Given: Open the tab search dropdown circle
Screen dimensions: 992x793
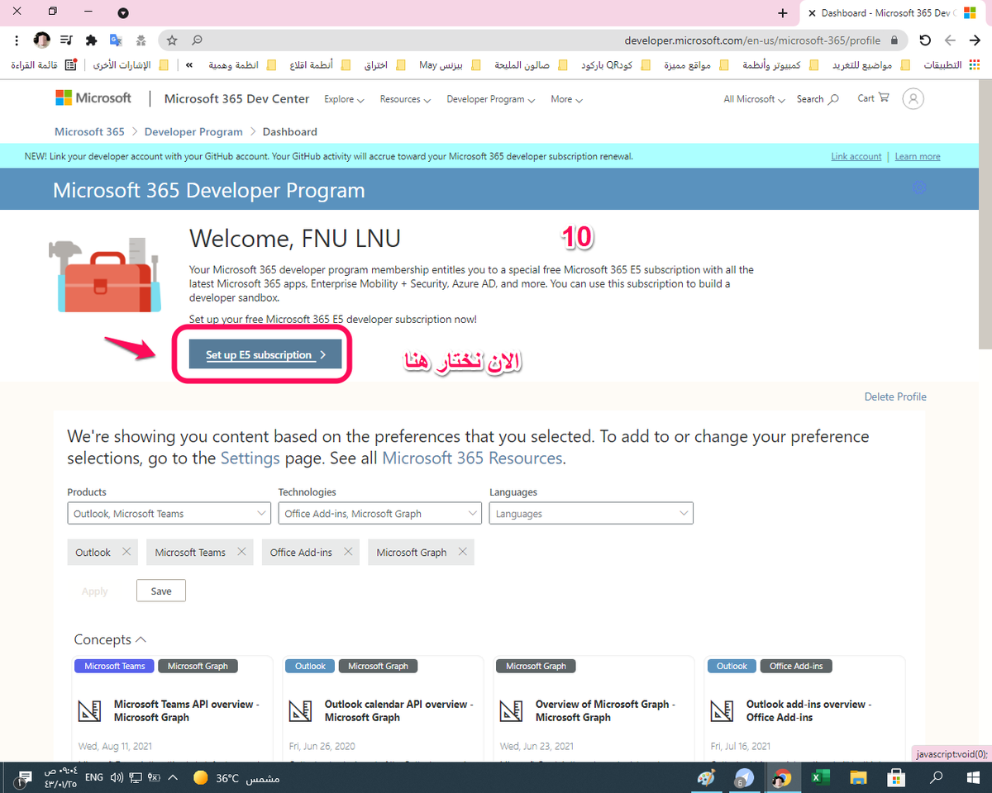Looking at the screenshot, I should tap(123, 12).
